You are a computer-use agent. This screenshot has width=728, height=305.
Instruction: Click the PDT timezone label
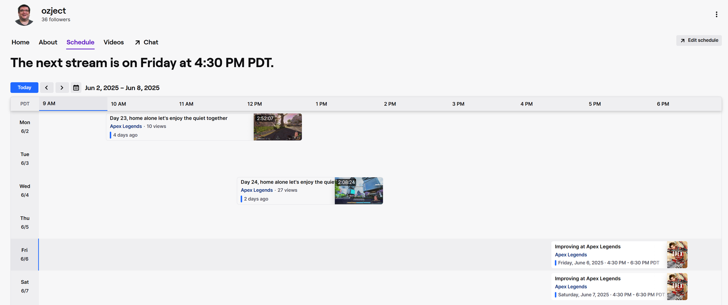25,104
